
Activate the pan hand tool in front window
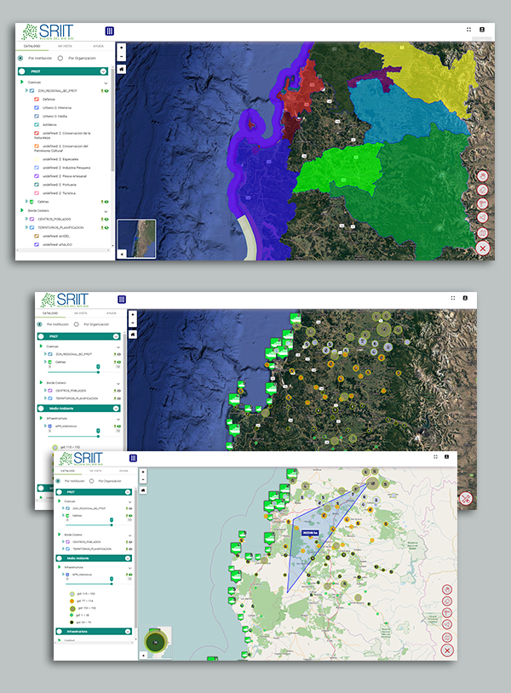tap(447, 590)
